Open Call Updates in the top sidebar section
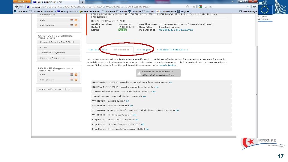 click(x=47, y=25)
